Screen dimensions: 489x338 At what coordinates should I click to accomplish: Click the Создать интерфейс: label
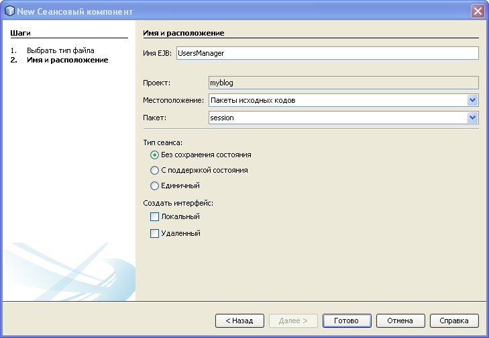178,203
